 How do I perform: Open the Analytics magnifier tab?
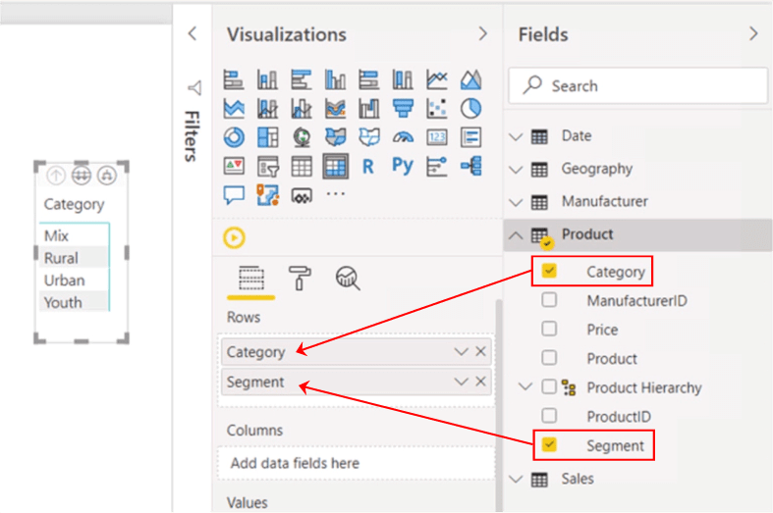(x=348, y=279)
